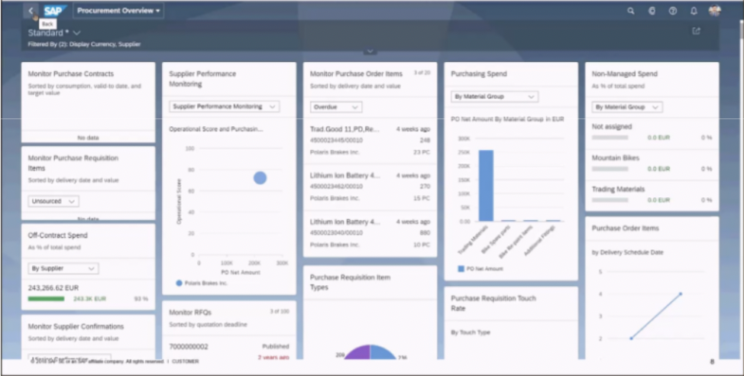Click the Polaris Brakes Inc. bubble in chart

(260, 178)
